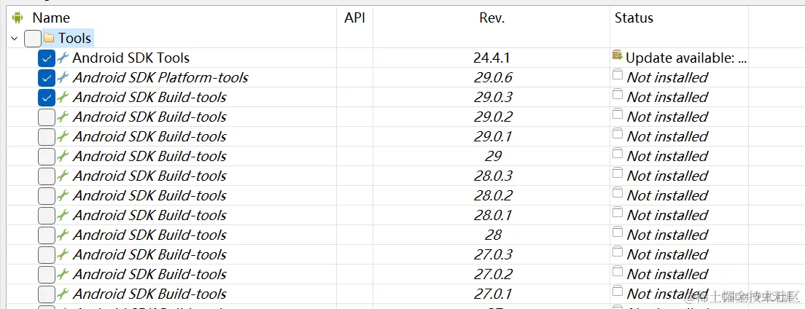This screenshot has height=309, width=805.
Task: Check the Build-tools 27.0.2 checkbox
Action: [47, 275]
